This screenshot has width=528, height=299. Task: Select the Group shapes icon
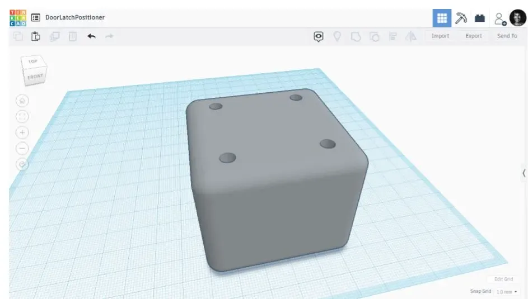pyautogui.click(x=356, y=36)
